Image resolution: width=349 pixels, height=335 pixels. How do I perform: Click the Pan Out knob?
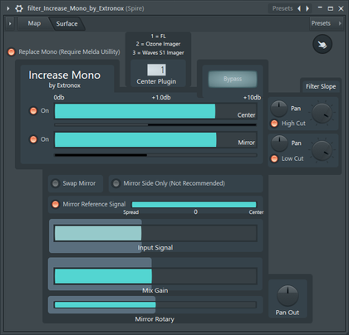tap(288, 295)
